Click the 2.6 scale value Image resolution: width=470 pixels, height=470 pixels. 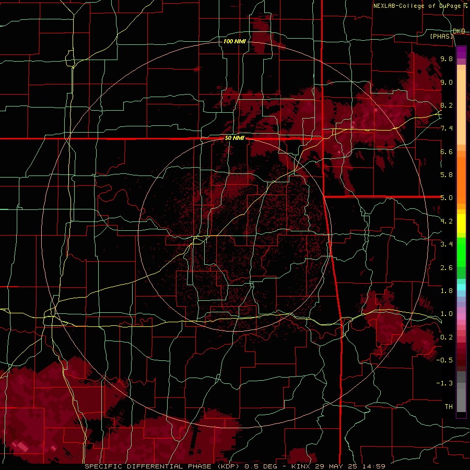446,268
